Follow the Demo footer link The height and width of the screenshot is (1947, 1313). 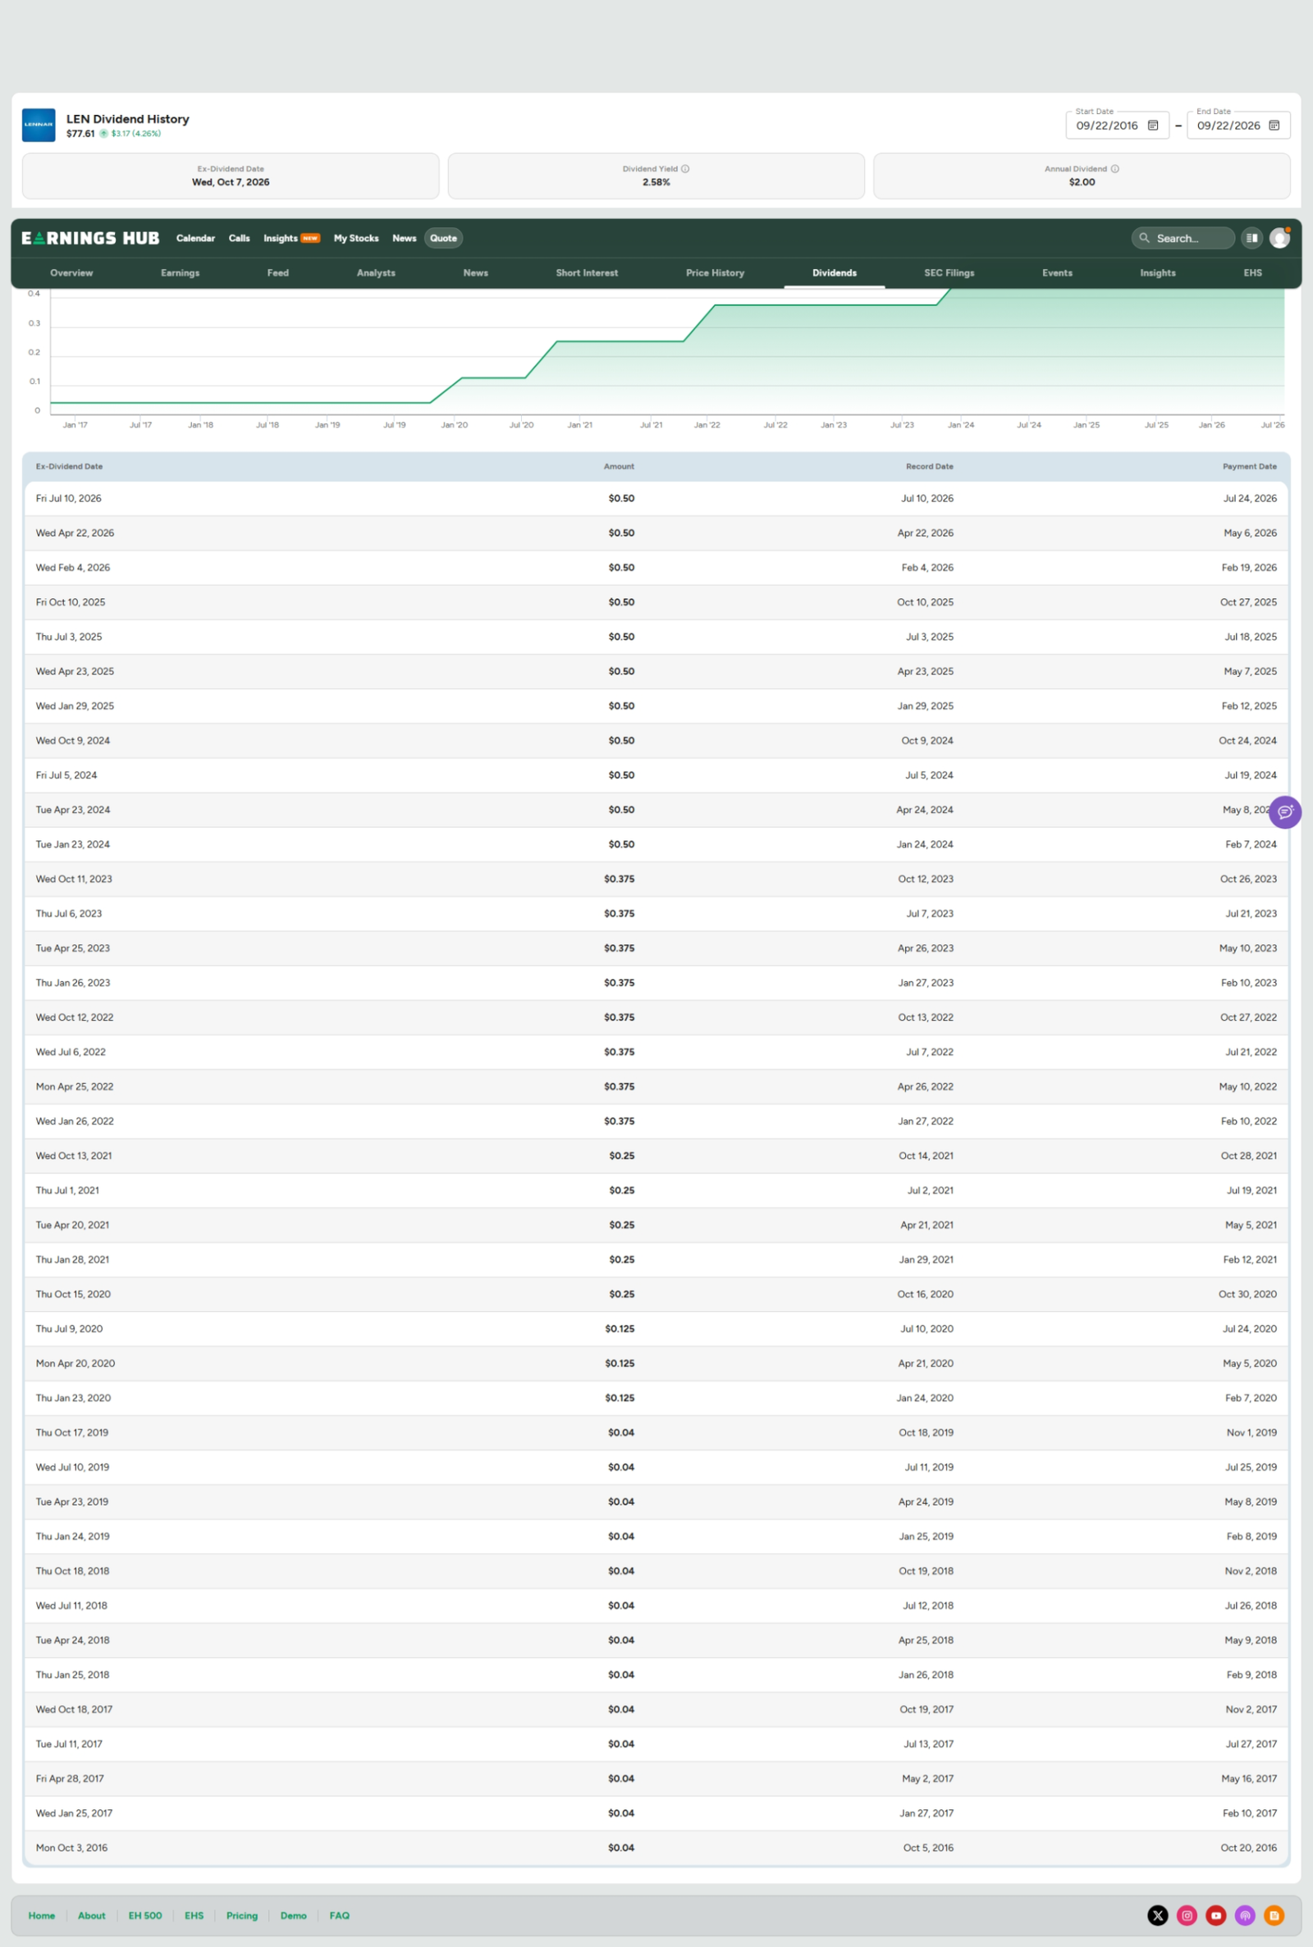(x=293, y=1915)
